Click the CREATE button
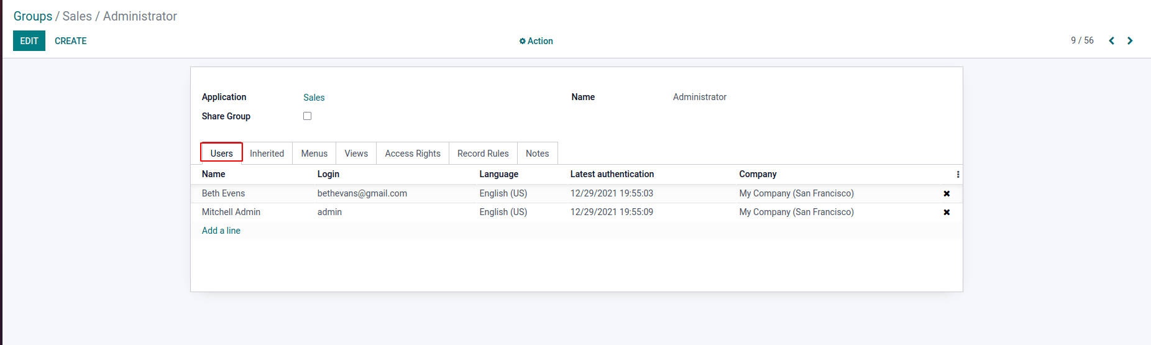1151x345 pixels. click(71, 41)
